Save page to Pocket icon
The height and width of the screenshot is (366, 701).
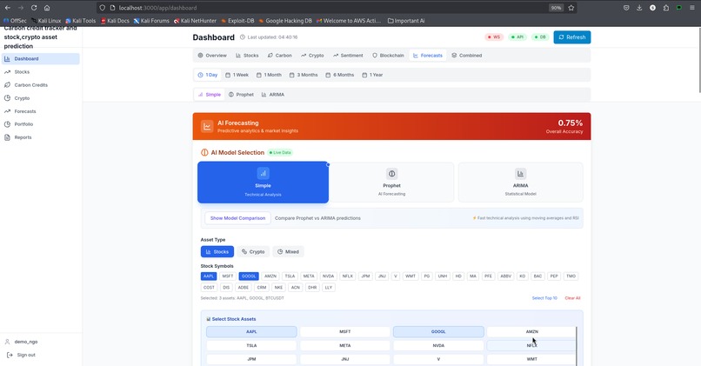tap(626, 8)
